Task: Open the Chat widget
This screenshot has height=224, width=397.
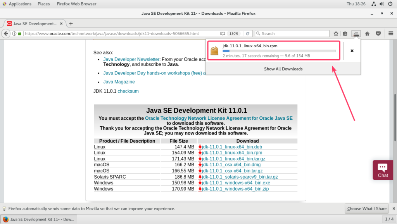Action: tap(383, 170)
